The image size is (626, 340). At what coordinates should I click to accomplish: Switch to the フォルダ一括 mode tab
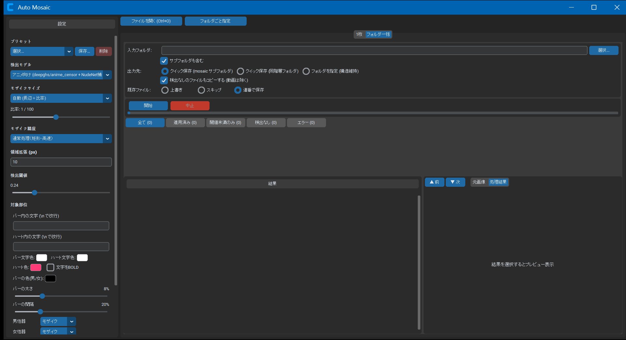click(x=378, y=34)
